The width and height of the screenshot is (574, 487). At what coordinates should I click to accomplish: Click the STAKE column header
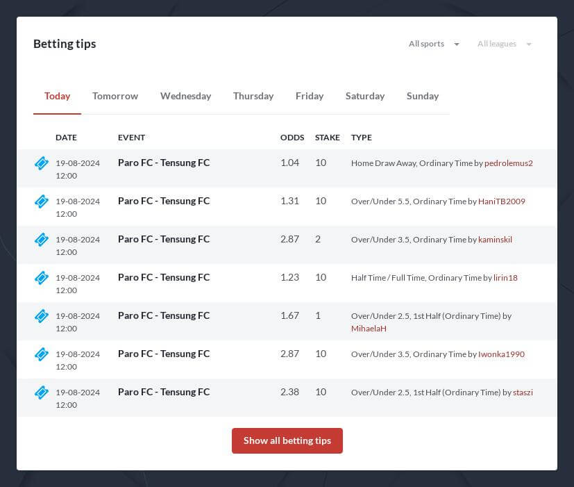(328, 138)
